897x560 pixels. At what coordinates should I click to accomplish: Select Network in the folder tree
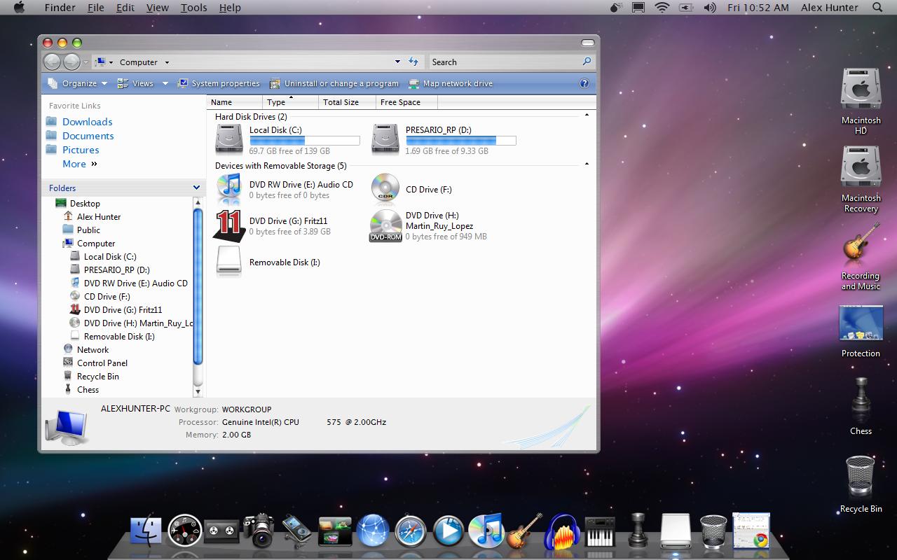pos(93,350)
